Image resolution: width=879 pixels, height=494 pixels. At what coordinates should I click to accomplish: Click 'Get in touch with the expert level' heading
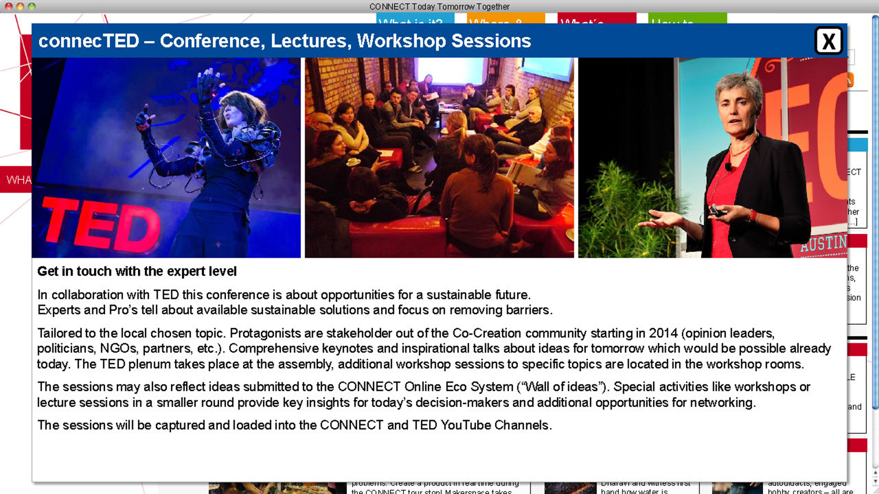coord(137,271)
